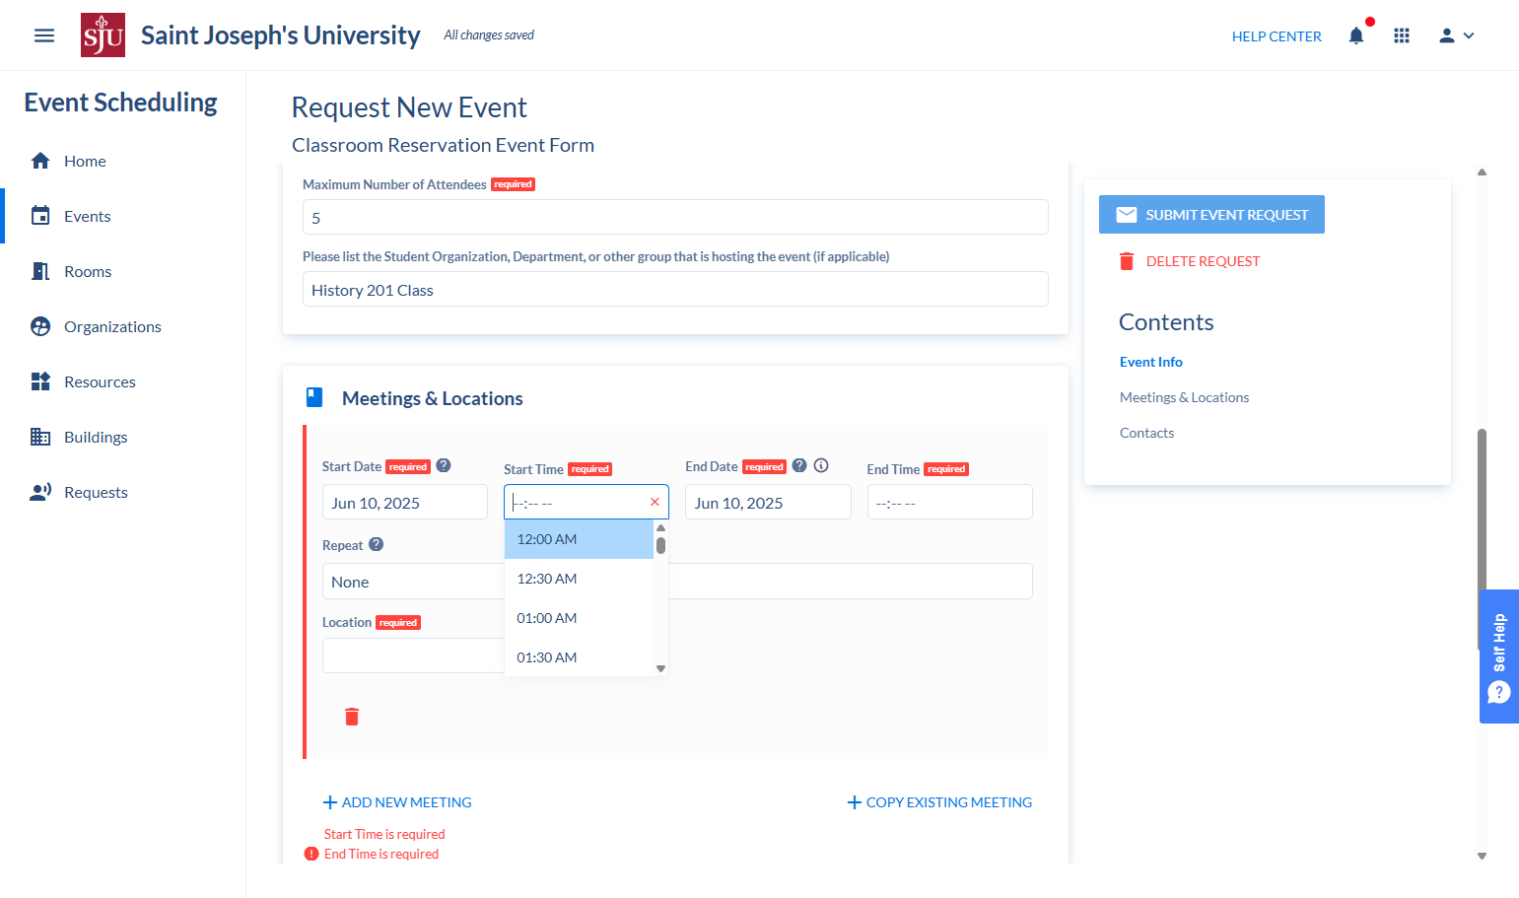This screenshot has height=898, width=1519.
Task: Jump to Meetings & Locations in Contents
Action: 1184,397
